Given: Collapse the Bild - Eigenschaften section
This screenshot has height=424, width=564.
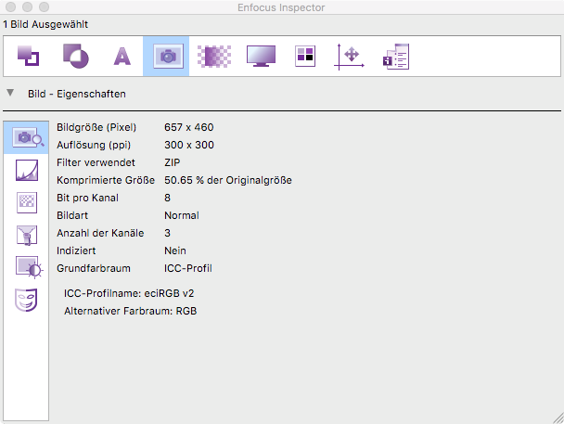Looking at the screenshot, I should 10,94.
